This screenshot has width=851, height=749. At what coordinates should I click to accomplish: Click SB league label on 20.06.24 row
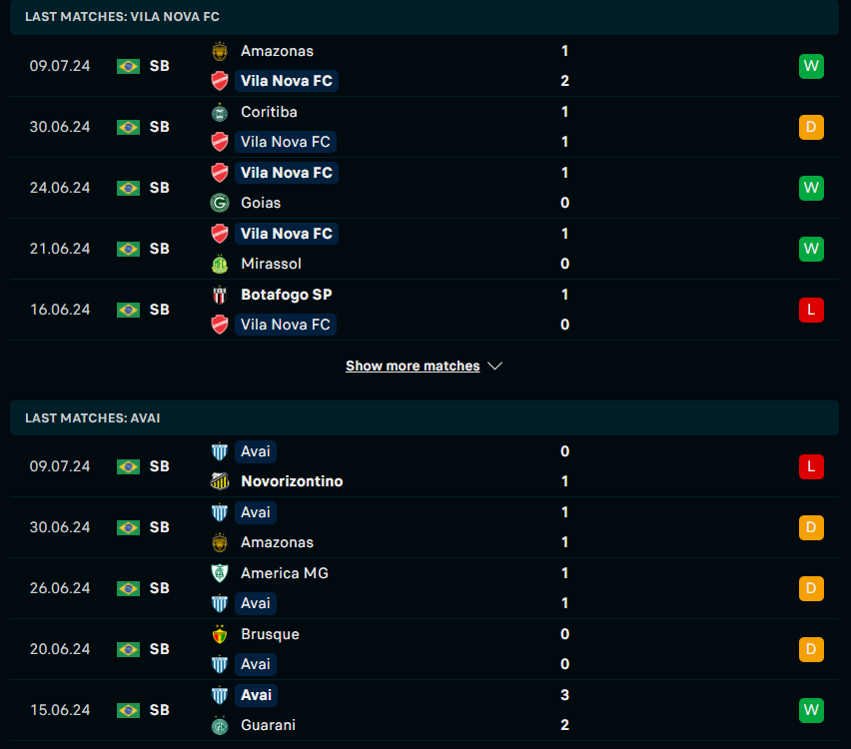click(x=160, y=649)
